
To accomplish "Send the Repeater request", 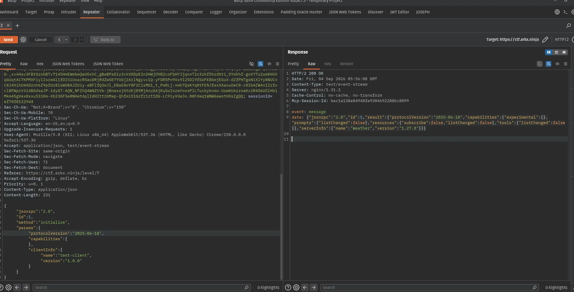I will [8, 40].
